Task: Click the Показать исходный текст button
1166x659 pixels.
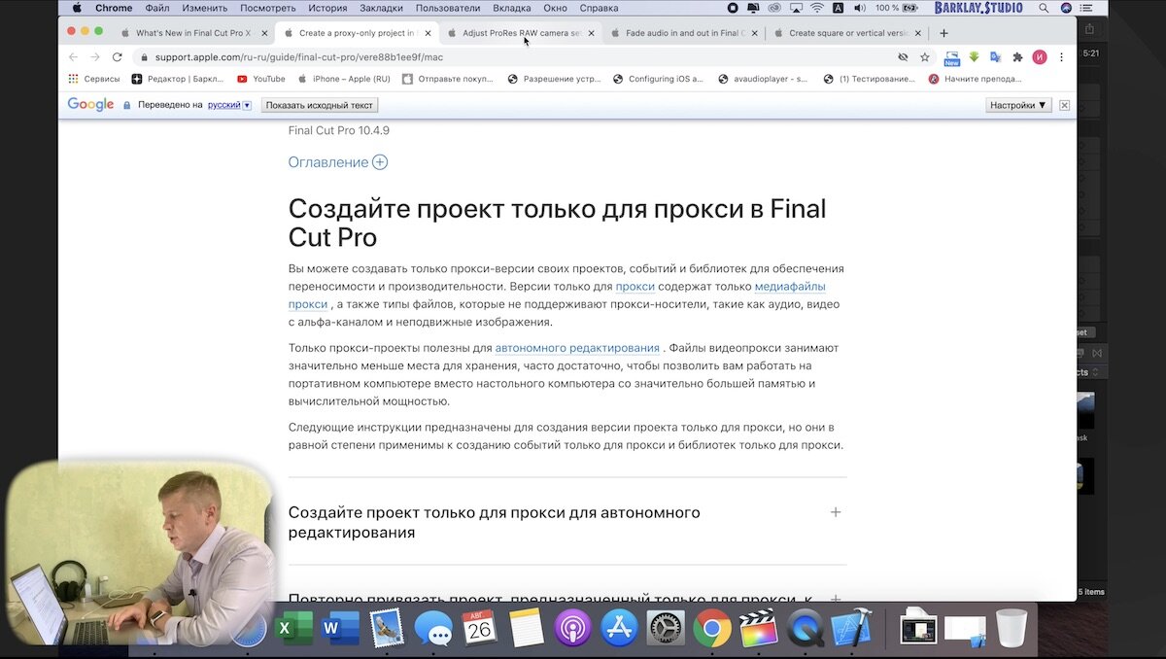Action: [319, 105]
